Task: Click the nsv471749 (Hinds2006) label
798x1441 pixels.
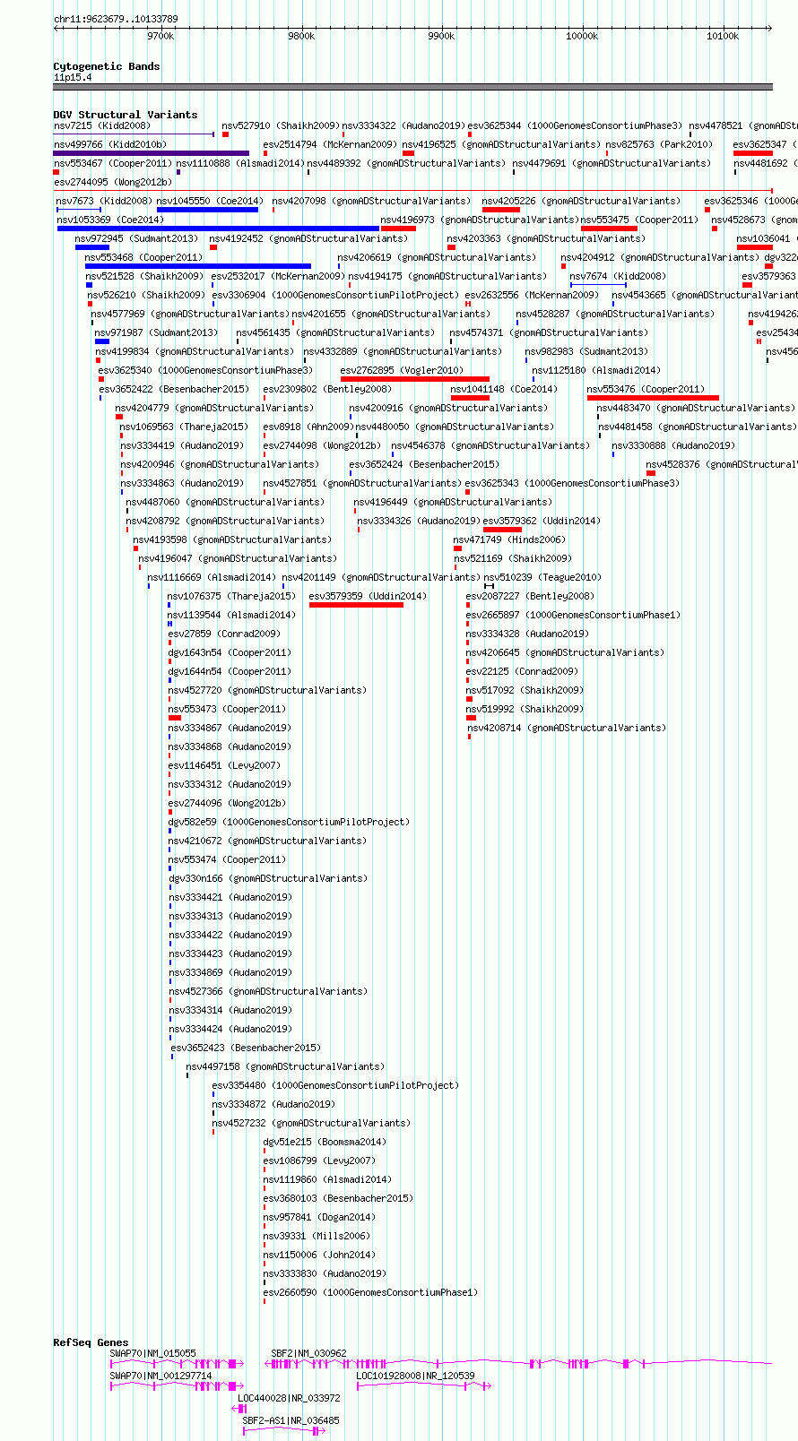Action: tap(509, 539)
